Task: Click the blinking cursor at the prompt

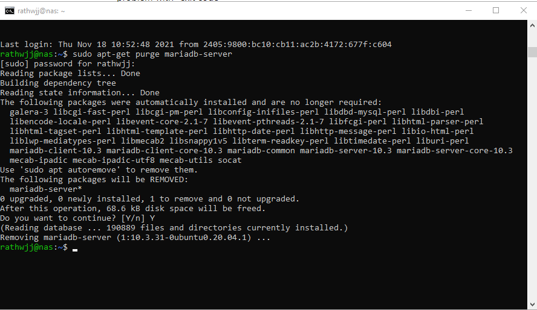Action: tap(74, 249)
